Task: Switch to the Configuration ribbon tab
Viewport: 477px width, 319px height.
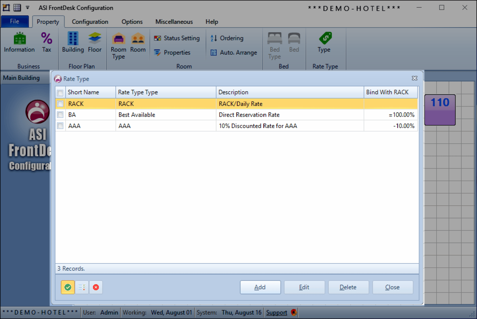Action: tap(90, 22)
